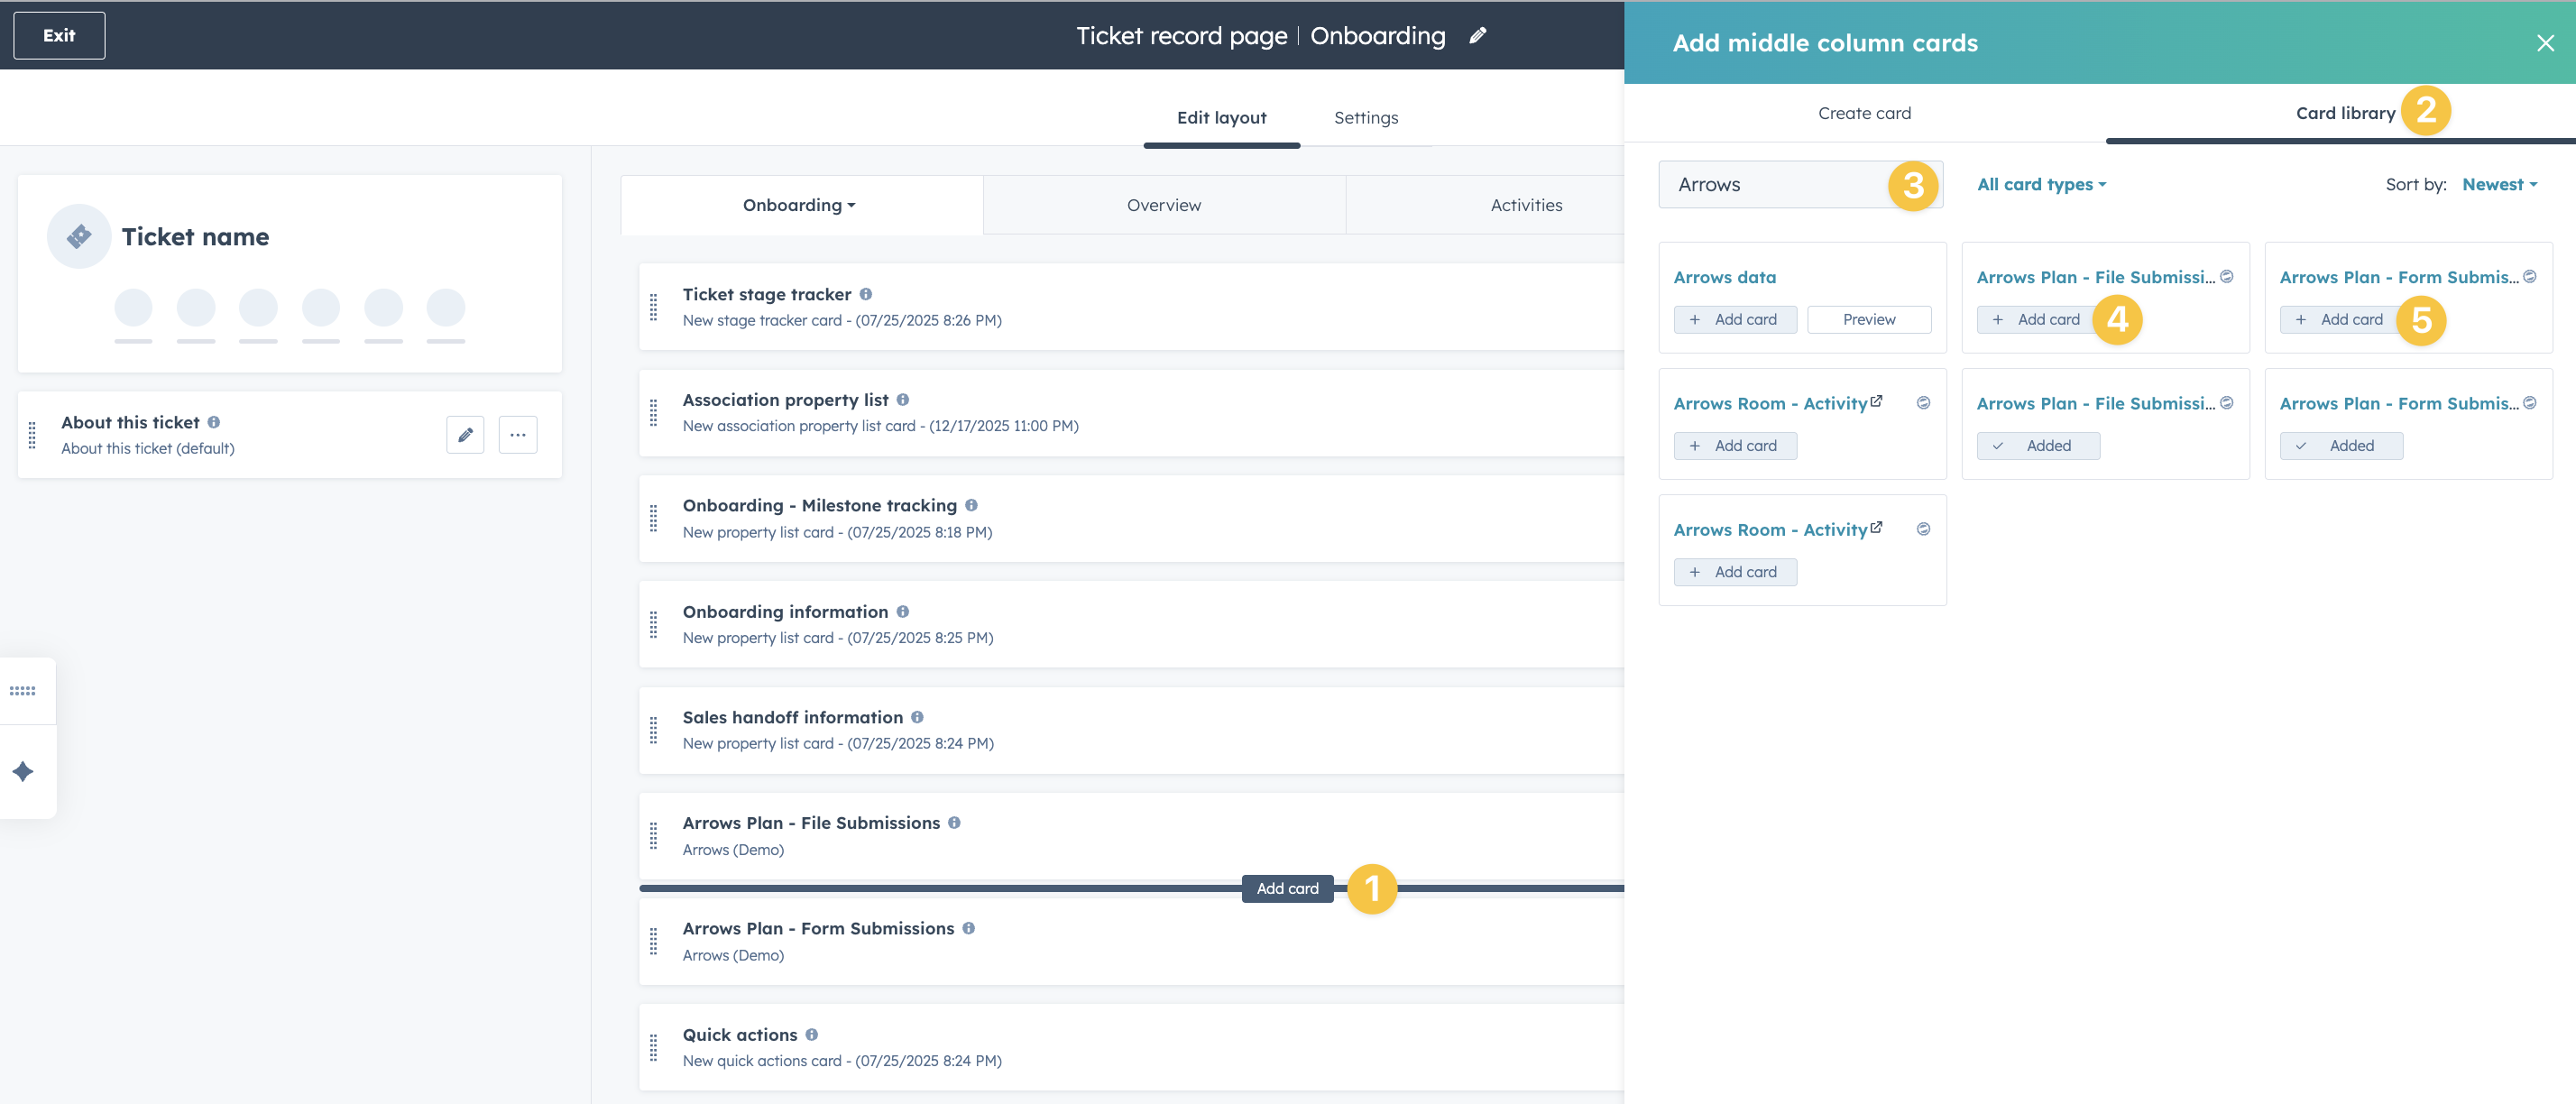This screenshot has width=2576, height=1104.
Task: Open All card types filter dropdown
Action: tap(2041, 185)
